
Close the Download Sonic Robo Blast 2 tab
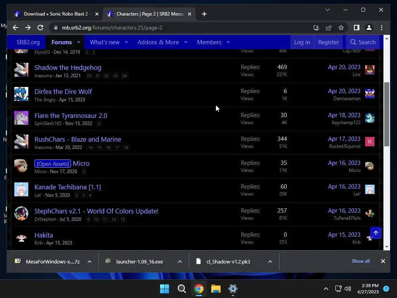coord(97,14)
